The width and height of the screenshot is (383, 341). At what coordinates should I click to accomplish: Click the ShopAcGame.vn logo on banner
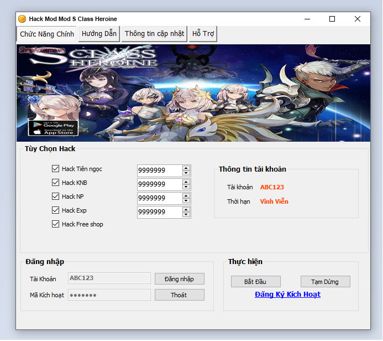[42, 50]
